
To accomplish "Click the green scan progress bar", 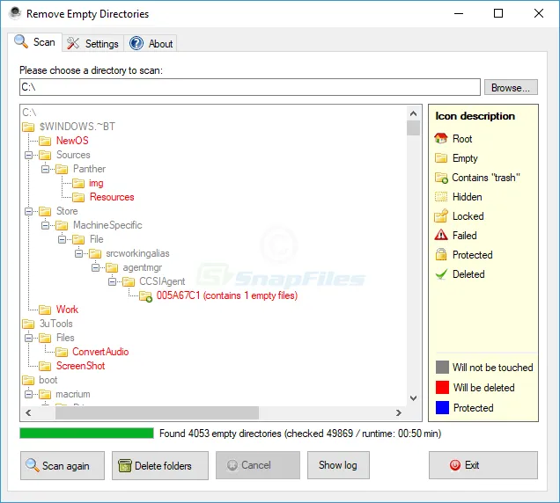I will point(87,433).
